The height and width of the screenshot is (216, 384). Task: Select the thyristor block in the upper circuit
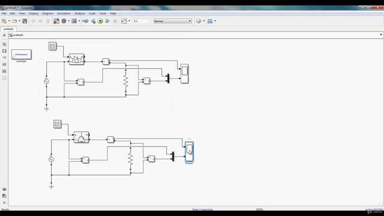pos(77,59)
